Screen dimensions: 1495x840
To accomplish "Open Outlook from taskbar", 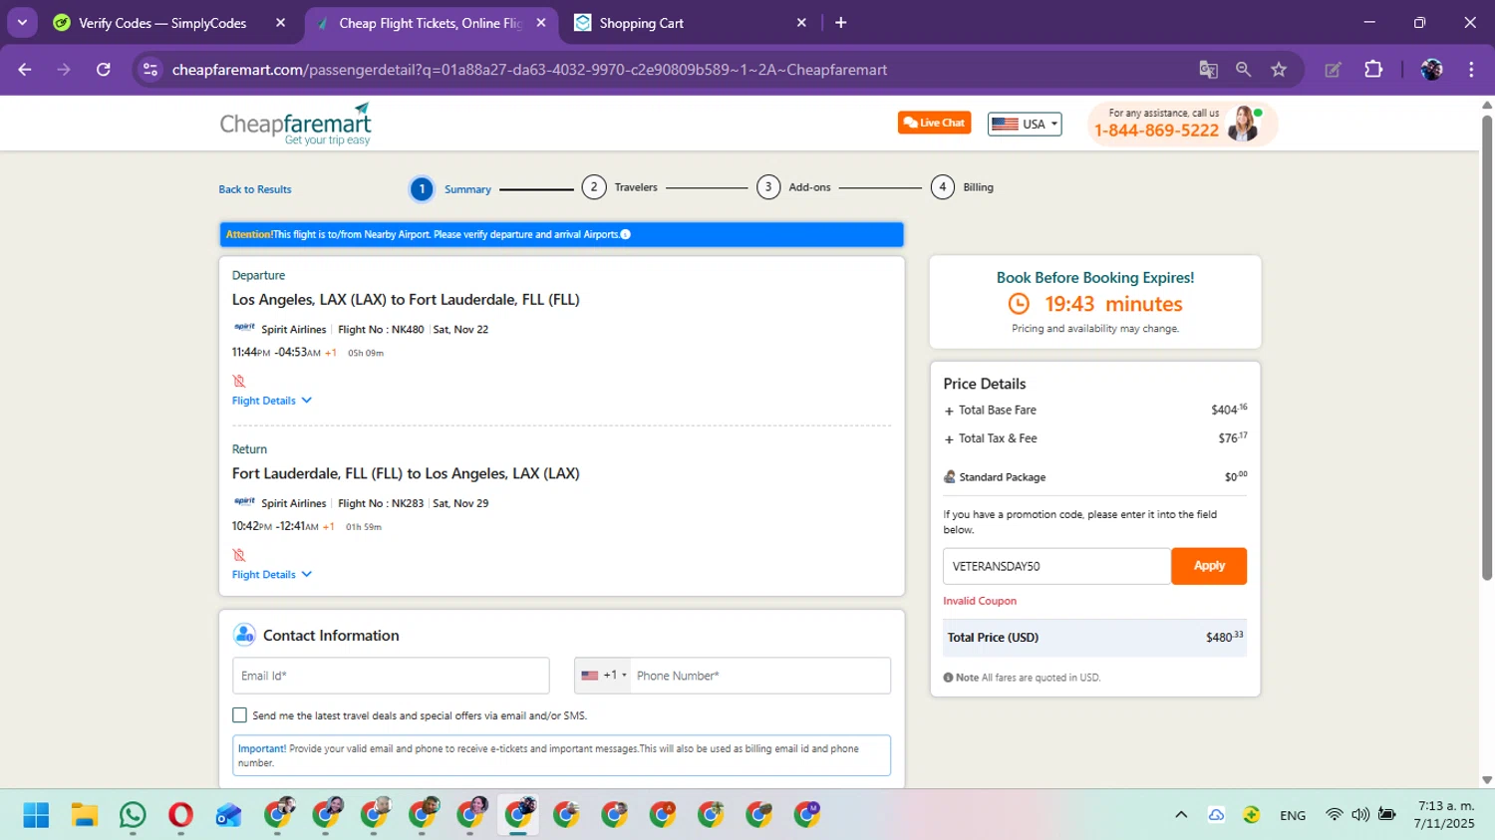I will click(228, 815).
